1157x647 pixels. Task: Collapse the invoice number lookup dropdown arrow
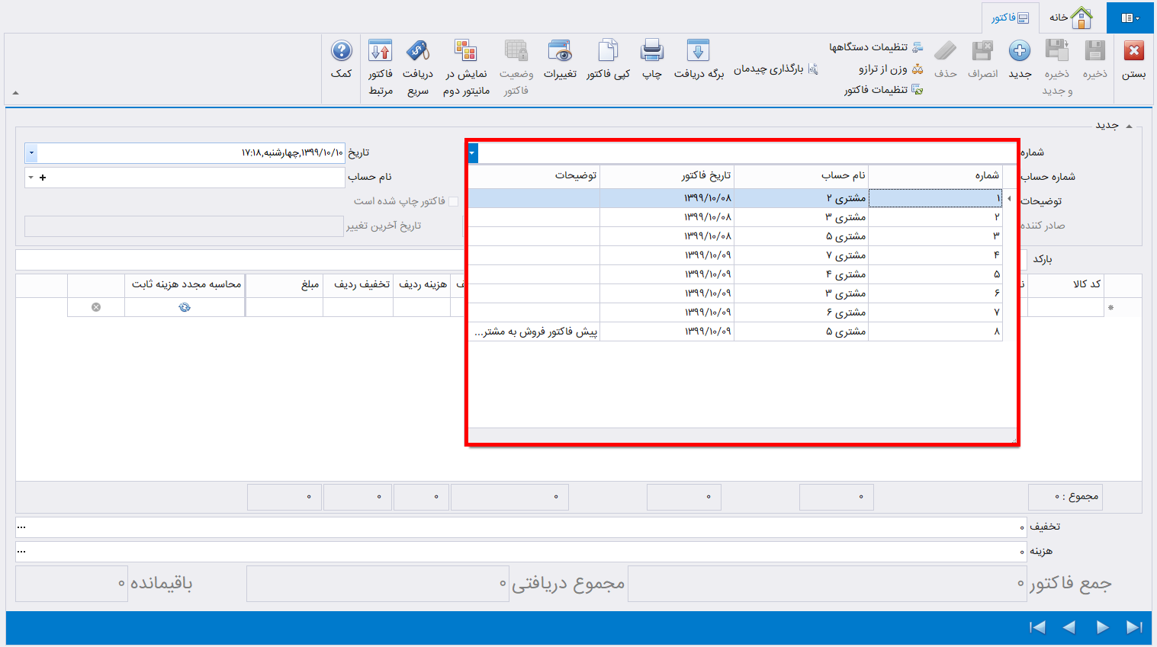472,153
